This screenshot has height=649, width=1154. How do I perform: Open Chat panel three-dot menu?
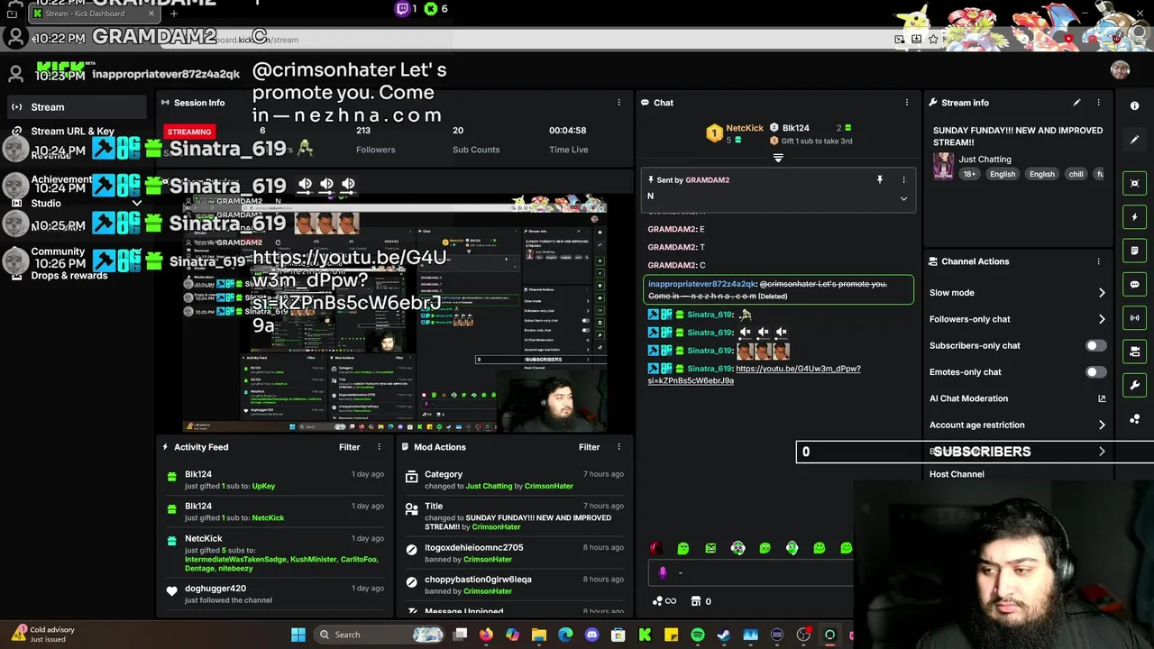click(906, 103)
